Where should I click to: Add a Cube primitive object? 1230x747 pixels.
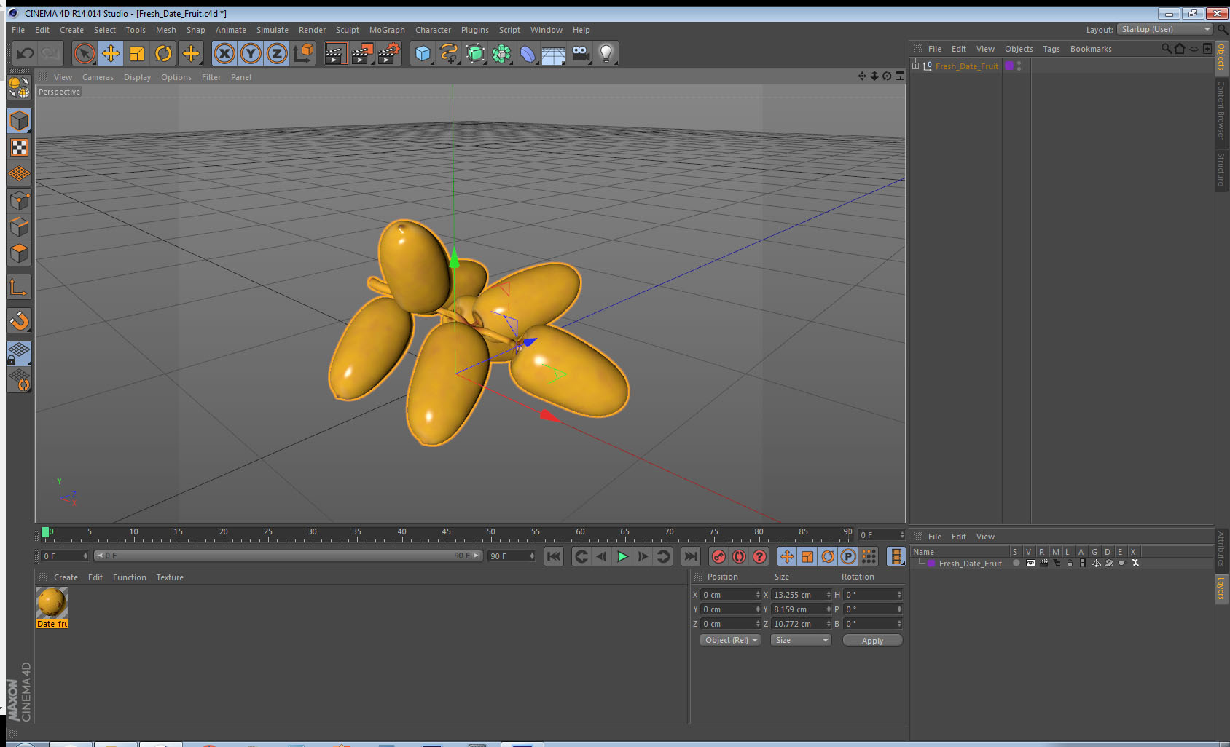(423, 53)
